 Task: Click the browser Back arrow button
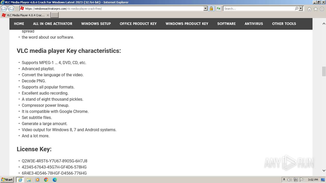pyautogui.click(x=4, y=9)
